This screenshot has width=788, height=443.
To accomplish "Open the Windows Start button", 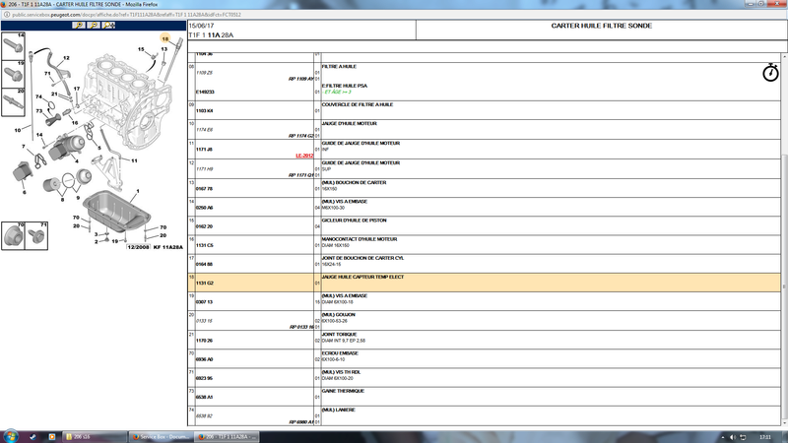I will [11, 436].
